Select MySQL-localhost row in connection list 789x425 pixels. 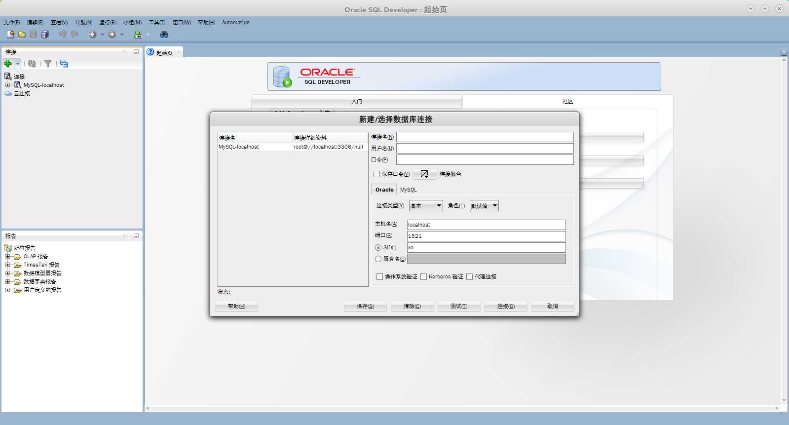click(x=293, y=147)
